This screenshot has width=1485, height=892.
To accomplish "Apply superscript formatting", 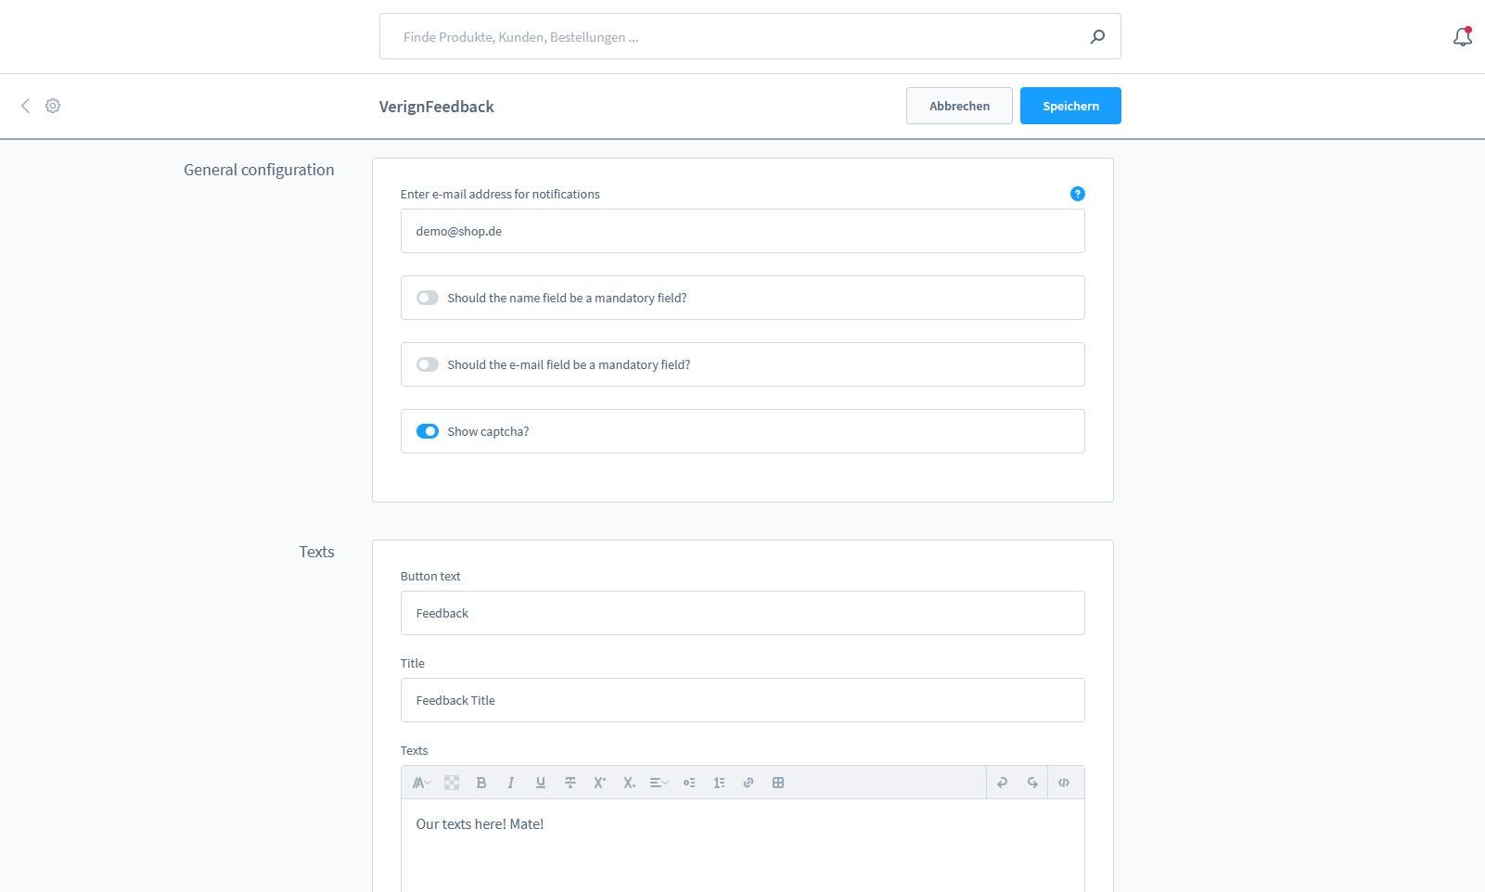I will pos(600,783).
